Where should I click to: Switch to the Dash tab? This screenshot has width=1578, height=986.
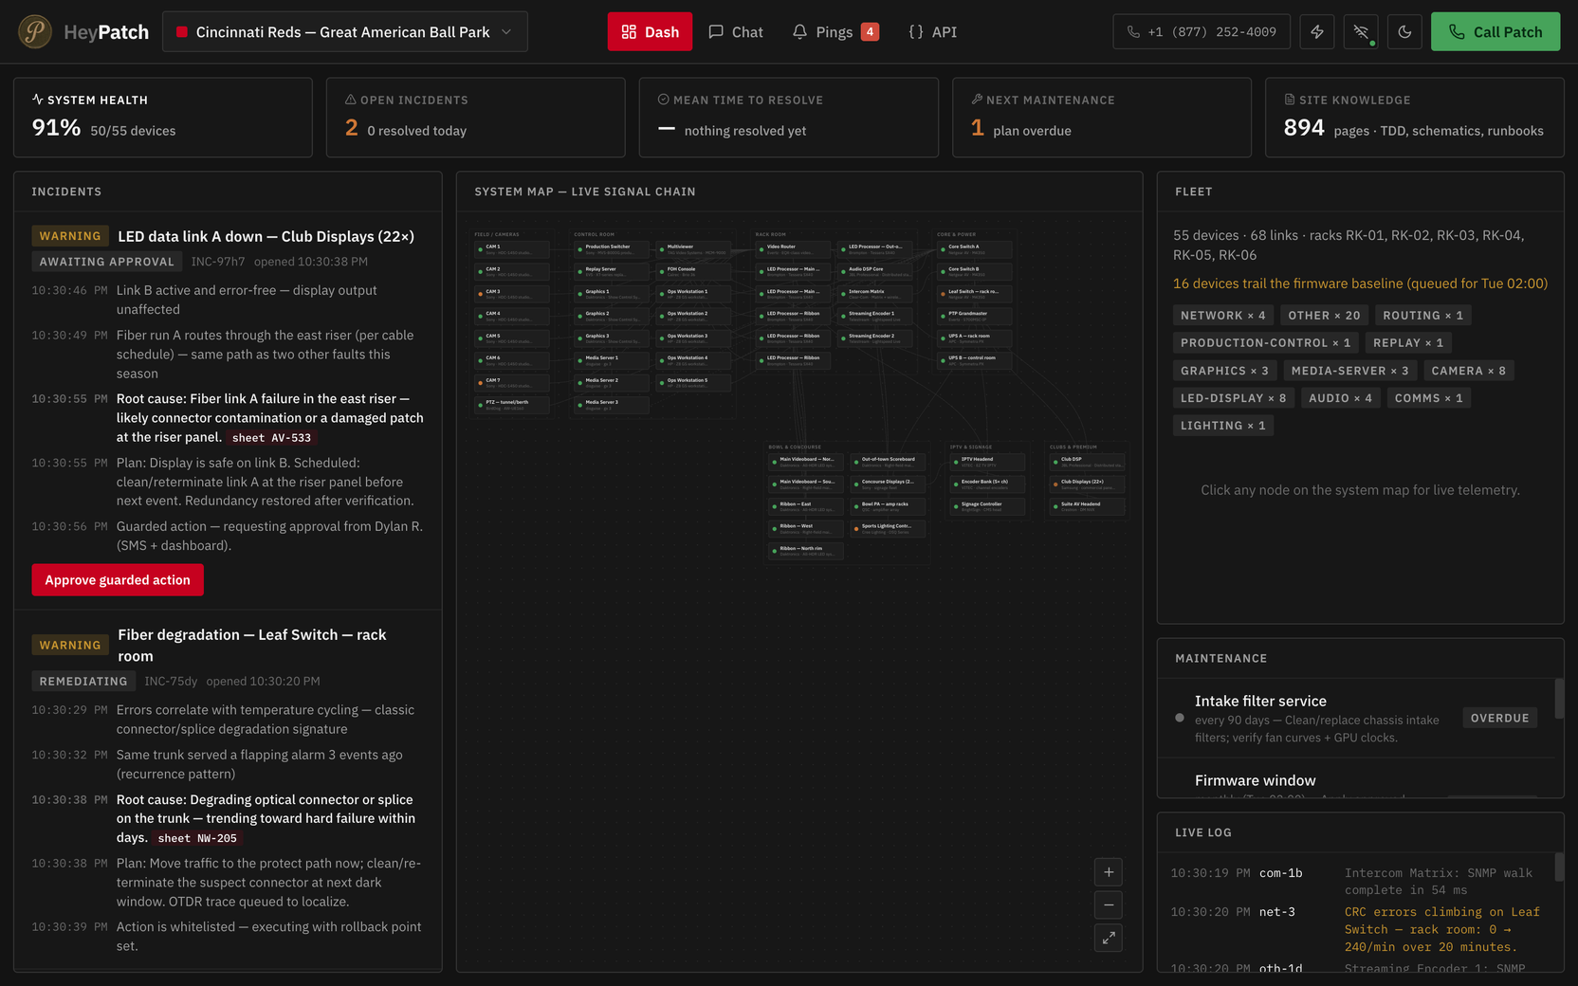650,31
